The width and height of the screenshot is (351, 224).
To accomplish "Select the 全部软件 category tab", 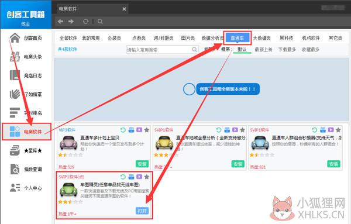I will [x=68, y=38].
